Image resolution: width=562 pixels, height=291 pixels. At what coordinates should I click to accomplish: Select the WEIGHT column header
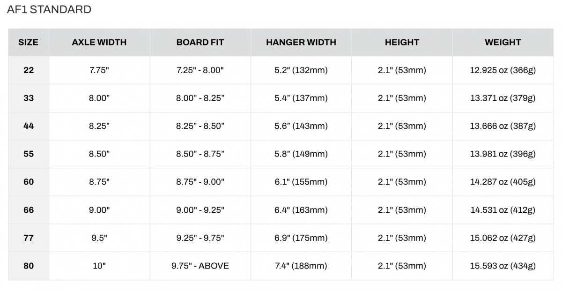coord(503,42)
